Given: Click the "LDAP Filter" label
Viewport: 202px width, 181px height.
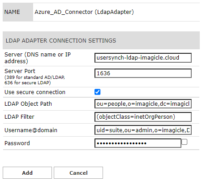Looking at the screenshot, I should (x=19, y=117).
